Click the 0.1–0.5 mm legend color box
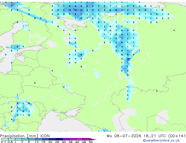This screenshot has height=143, width=186. (5, 139)
